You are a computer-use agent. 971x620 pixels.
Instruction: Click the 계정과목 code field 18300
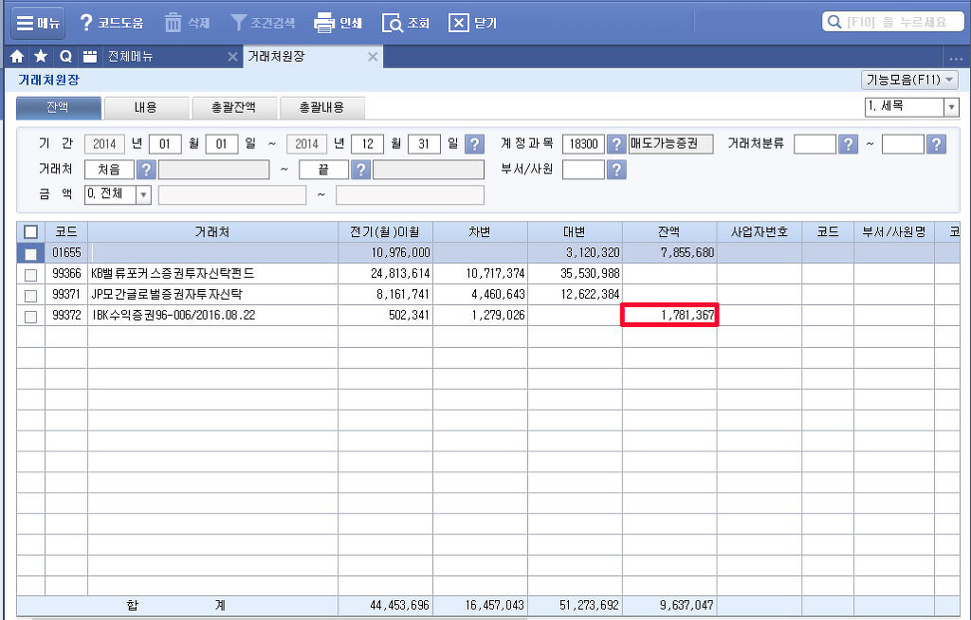coord(583,144)
